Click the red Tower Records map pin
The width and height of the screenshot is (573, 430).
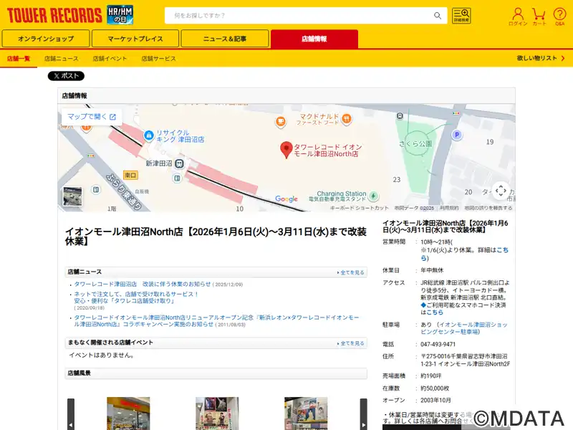(x=286, y=149)
